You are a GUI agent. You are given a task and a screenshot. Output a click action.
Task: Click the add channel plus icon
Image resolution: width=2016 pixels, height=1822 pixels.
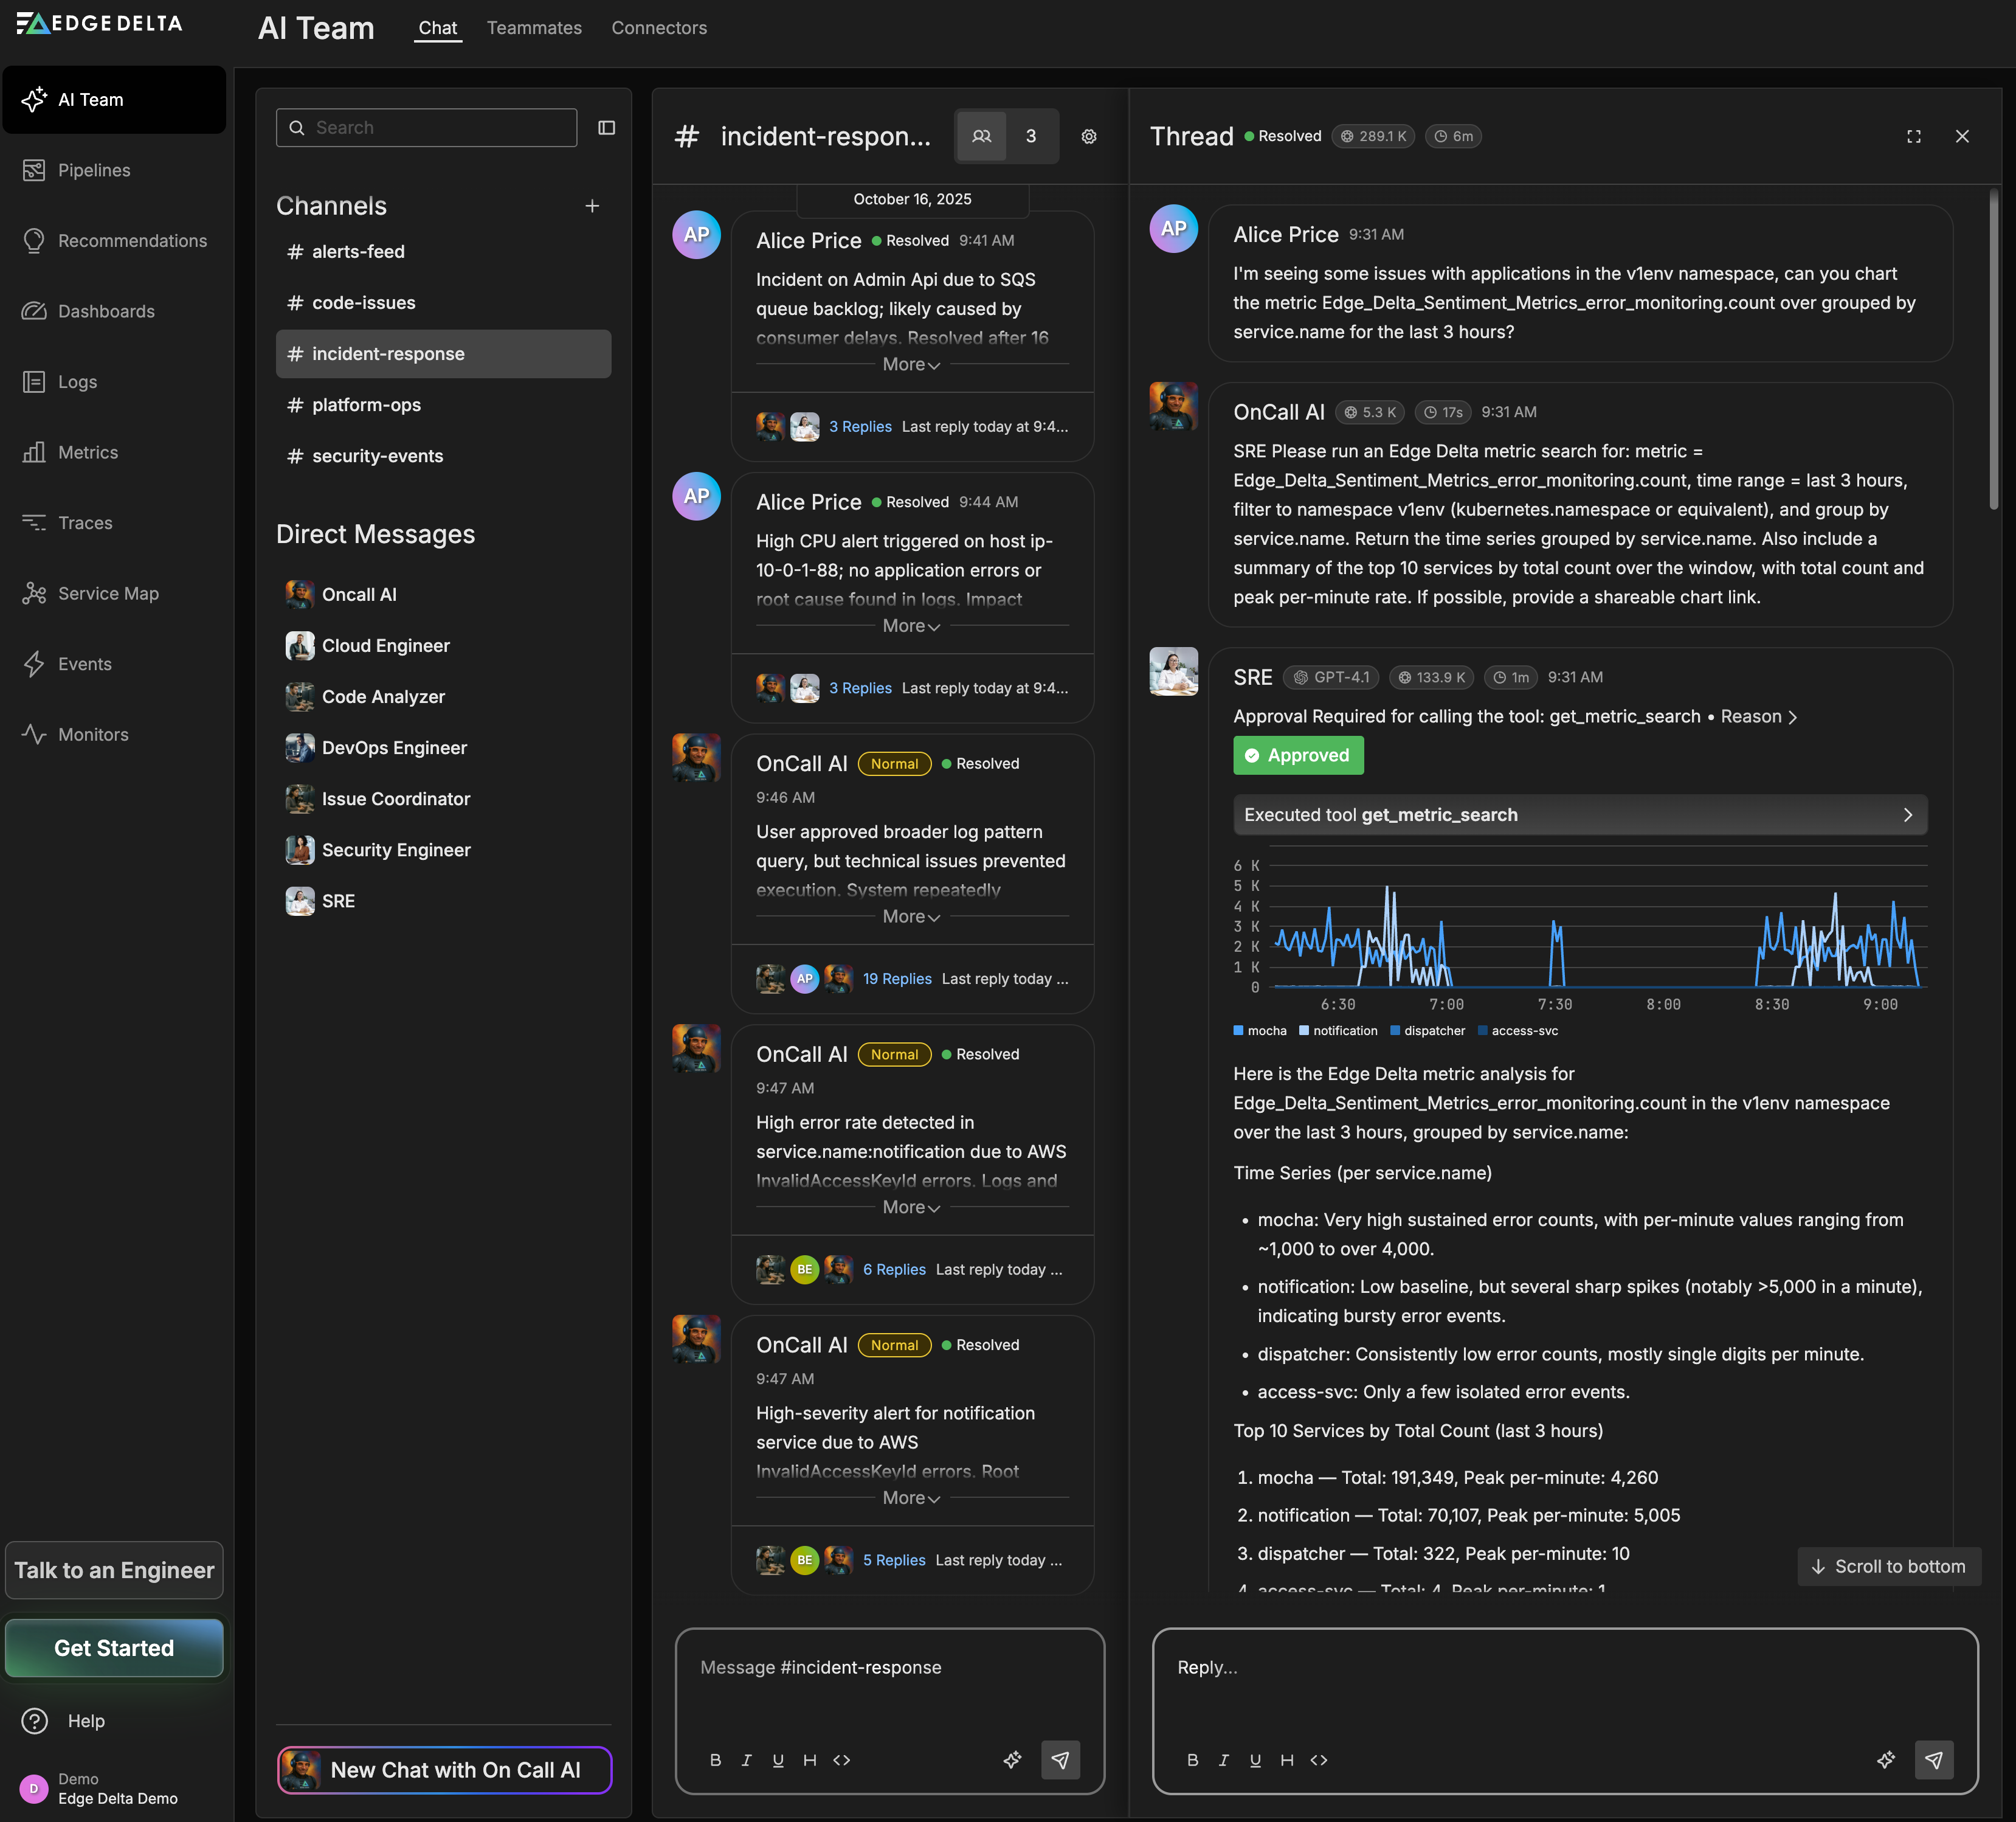pyautogui.click(x=592, y=206)
